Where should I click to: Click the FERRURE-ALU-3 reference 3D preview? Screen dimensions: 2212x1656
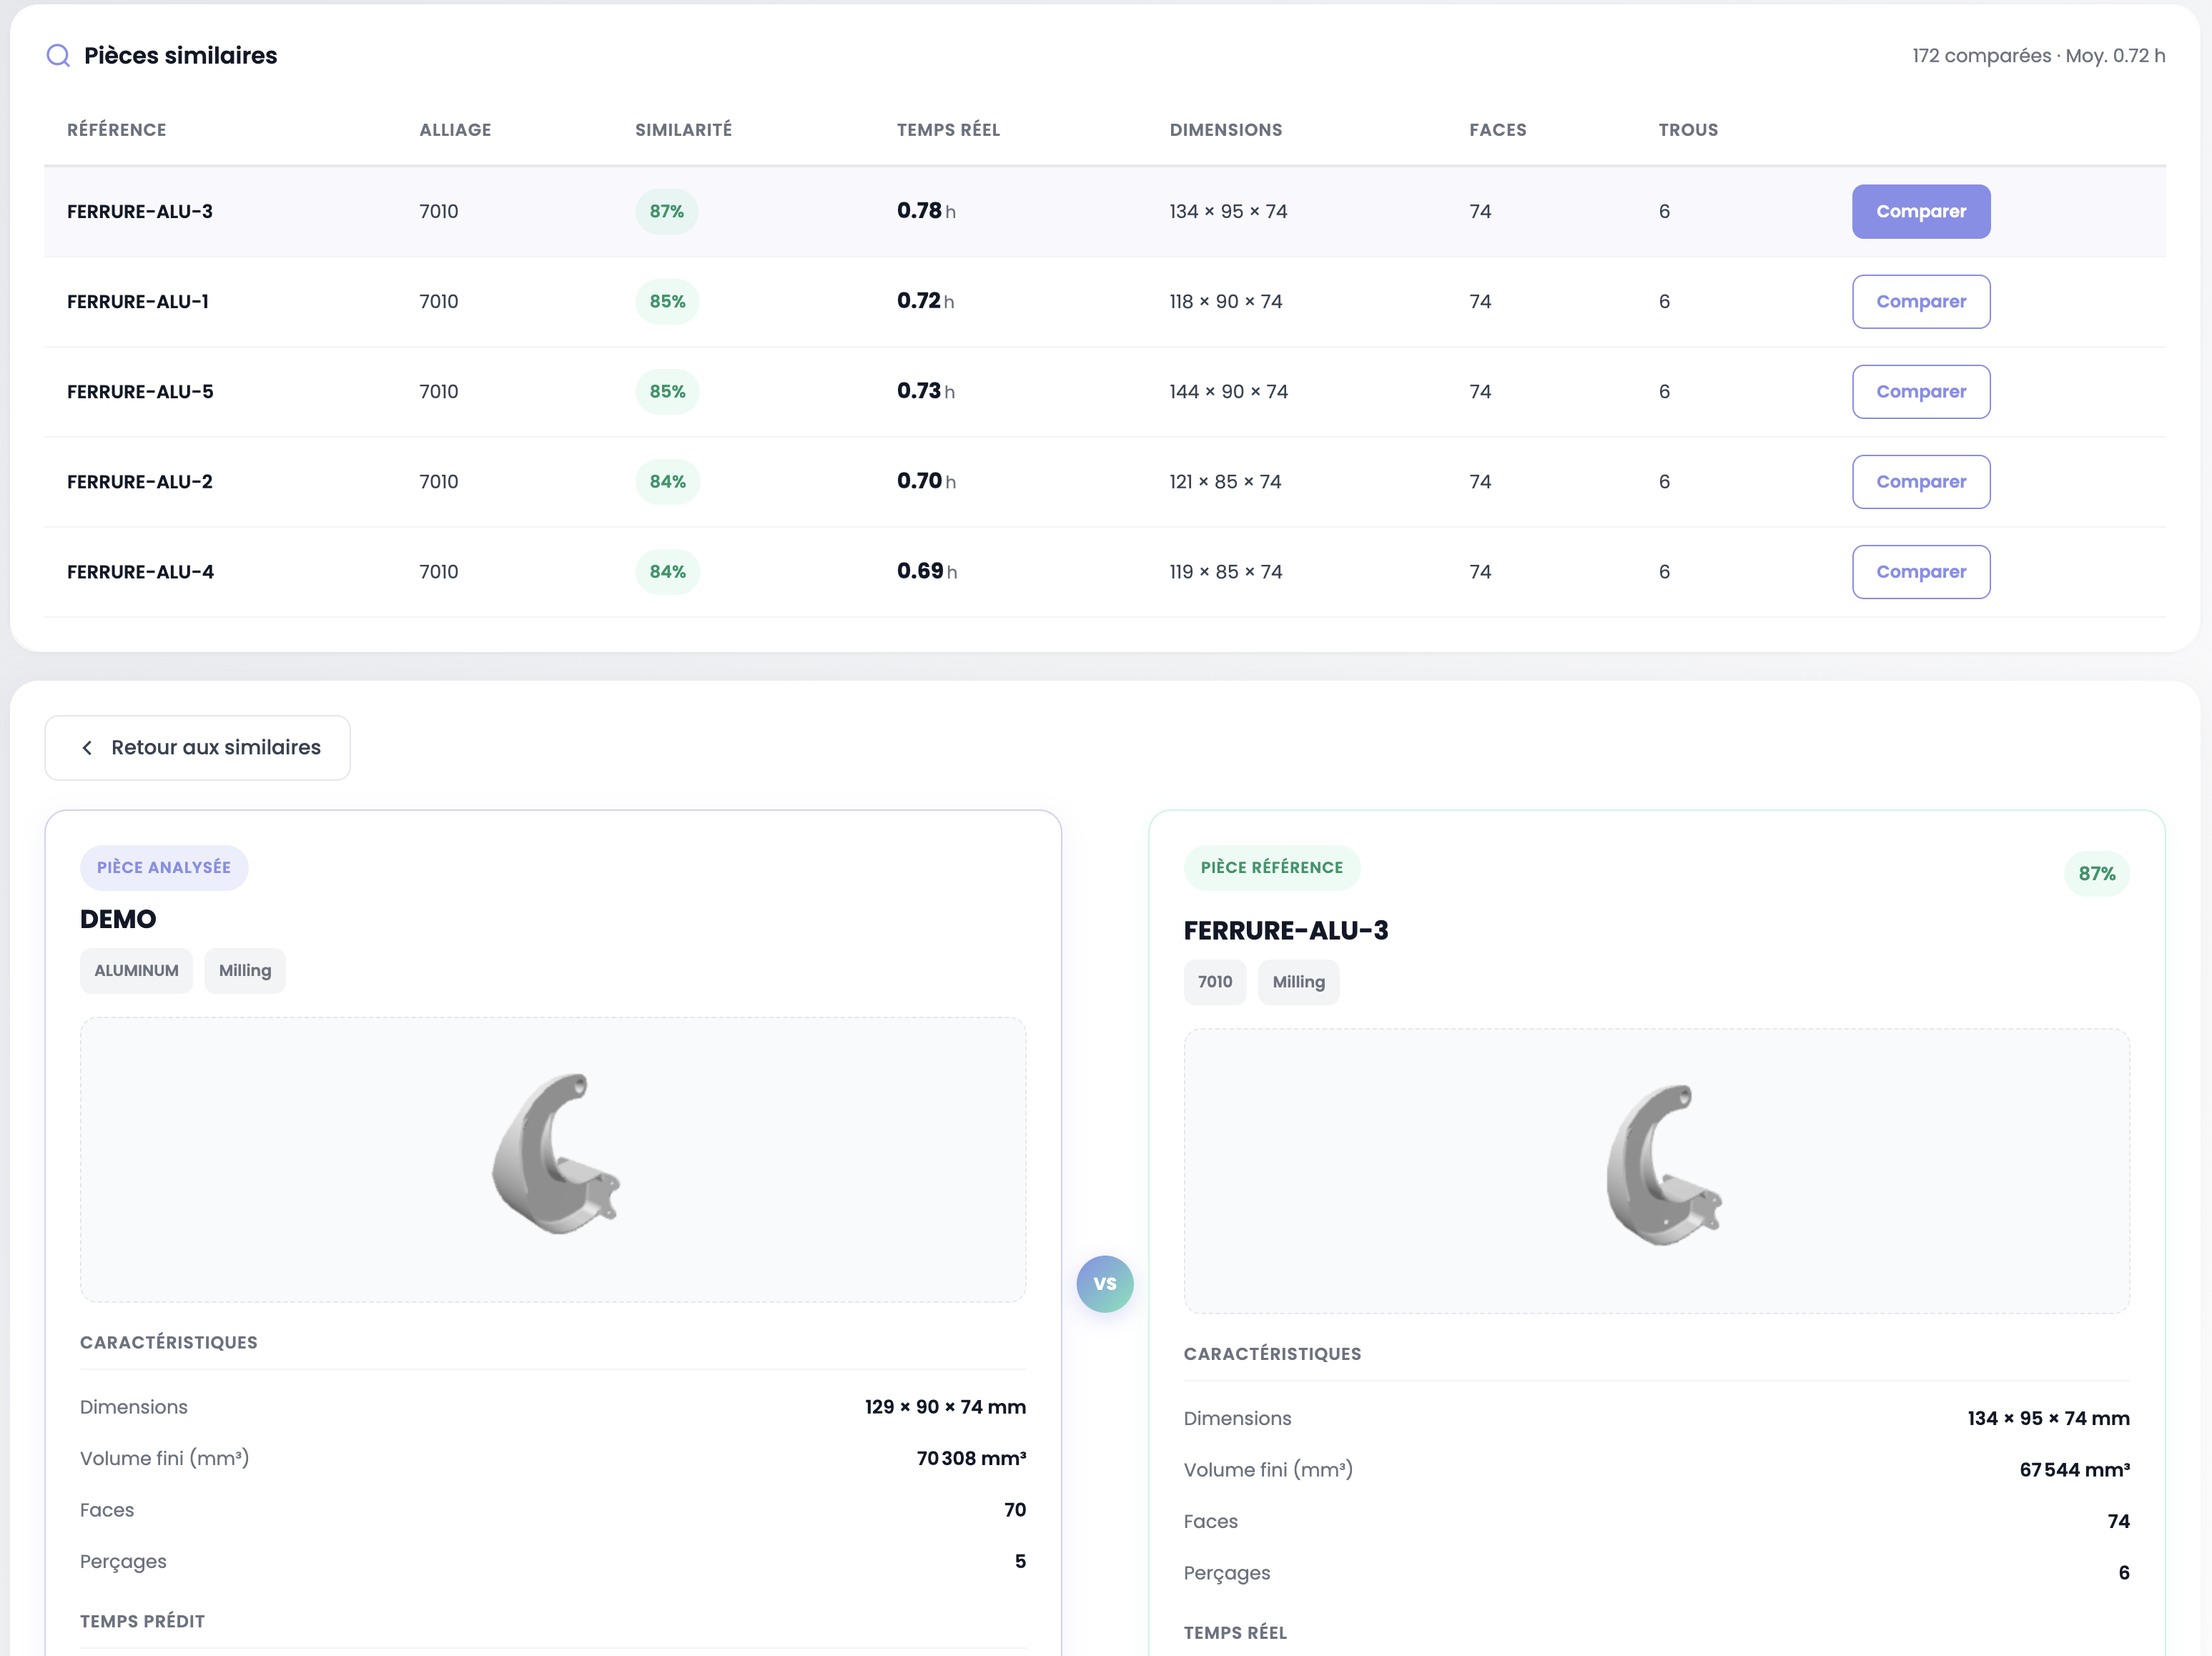pos(1656,1170)
